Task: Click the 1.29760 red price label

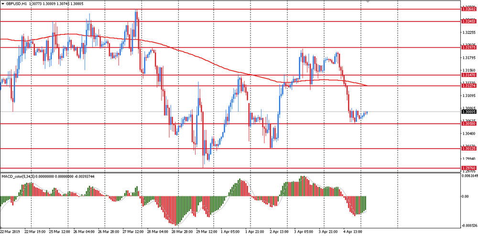Action: tap(469, 168)
